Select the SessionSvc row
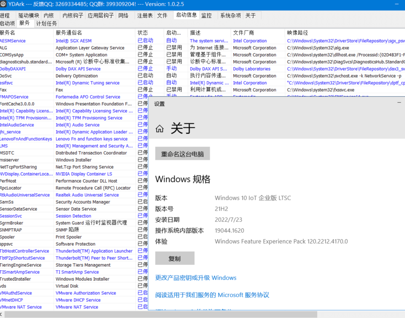 coord(74,216)
